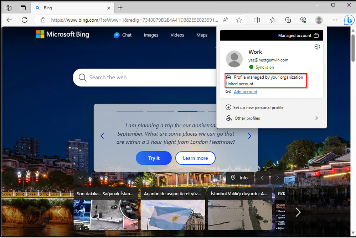Show previous suggestion in chat card

coord(102,136)
